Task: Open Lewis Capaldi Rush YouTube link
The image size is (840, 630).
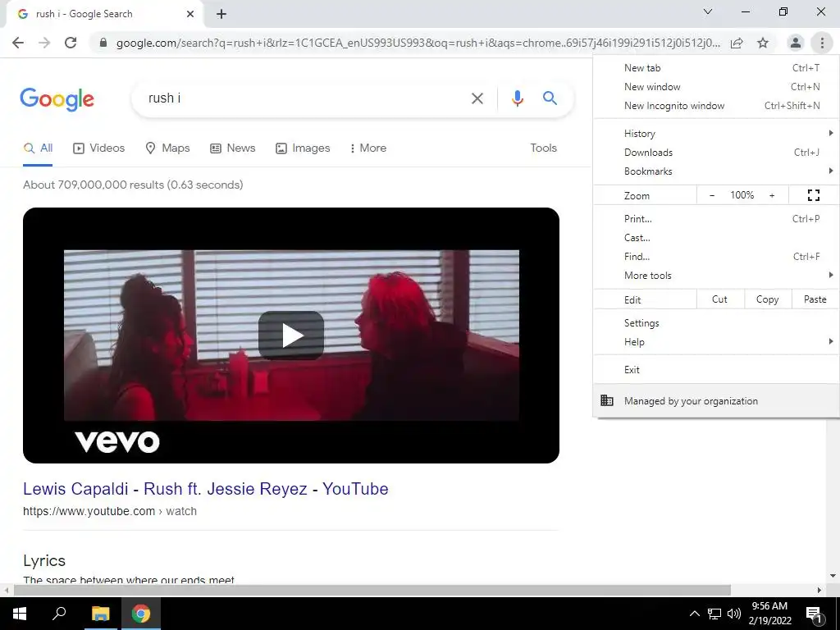Action: (x=206, y=489)
